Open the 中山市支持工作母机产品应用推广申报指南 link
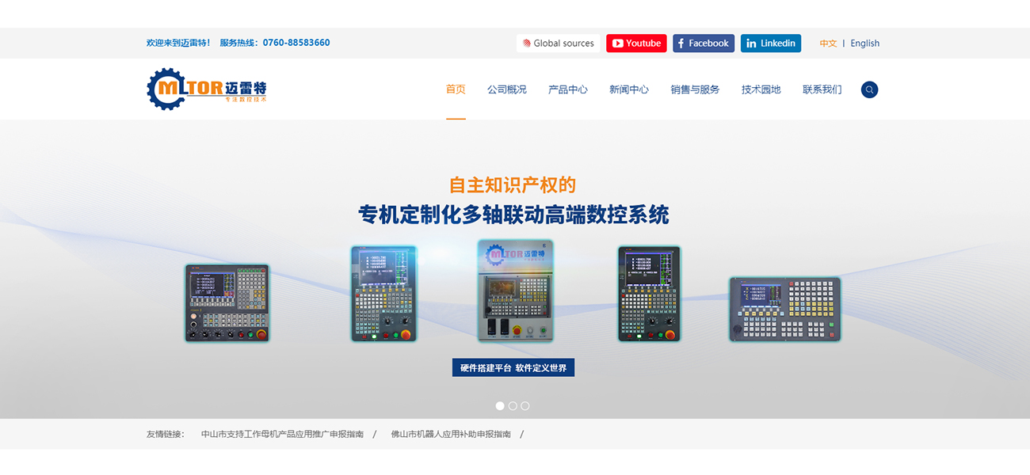 (282, 434)
